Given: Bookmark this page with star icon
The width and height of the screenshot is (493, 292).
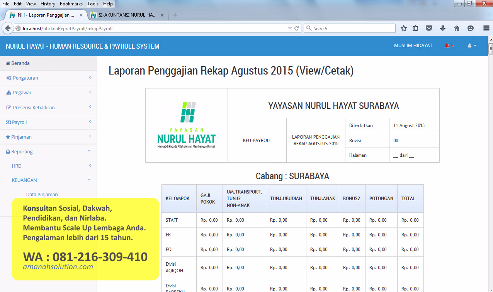Looking at the screenshot, I should (x=404, y=28).
